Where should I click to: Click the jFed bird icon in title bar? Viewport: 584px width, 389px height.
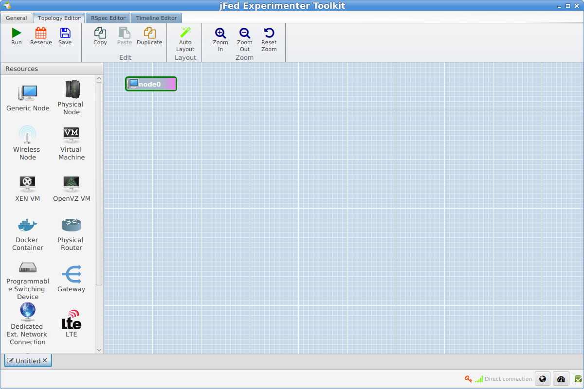7,5
